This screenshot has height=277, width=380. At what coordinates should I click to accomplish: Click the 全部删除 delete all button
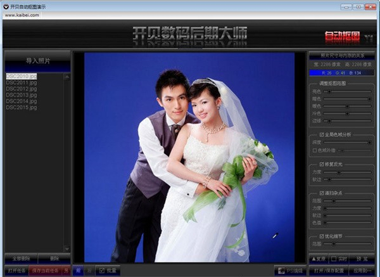click(x=20, y=259)
